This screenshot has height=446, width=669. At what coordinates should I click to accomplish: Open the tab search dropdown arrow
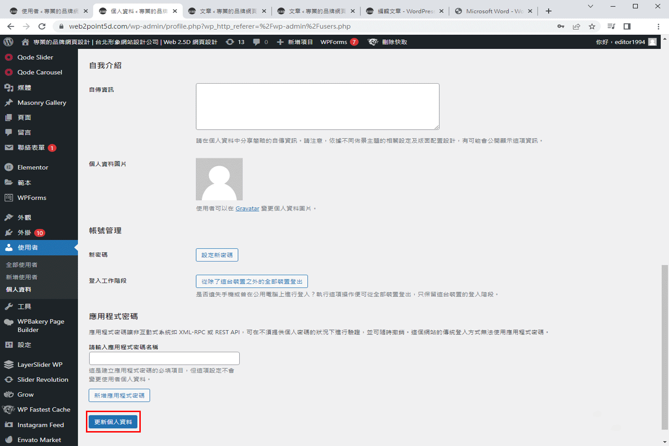(590, 7)
